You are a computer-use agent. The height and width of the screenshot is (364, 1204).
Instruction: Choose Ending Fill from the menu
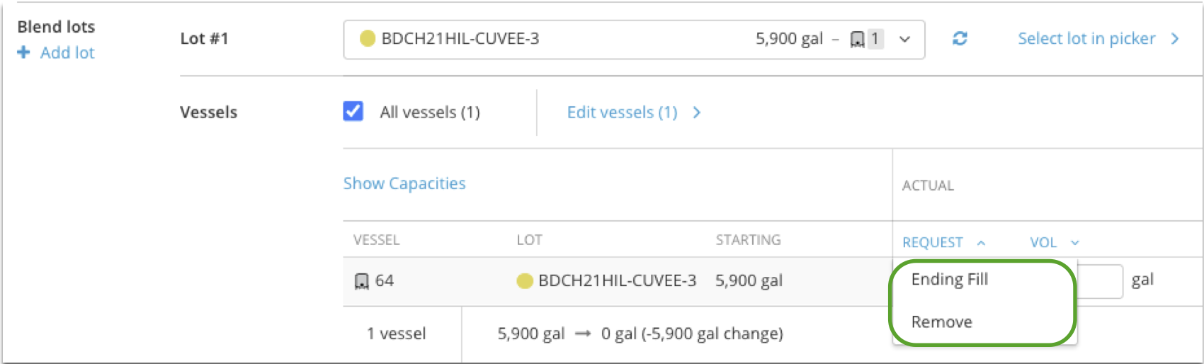(949, 279)
